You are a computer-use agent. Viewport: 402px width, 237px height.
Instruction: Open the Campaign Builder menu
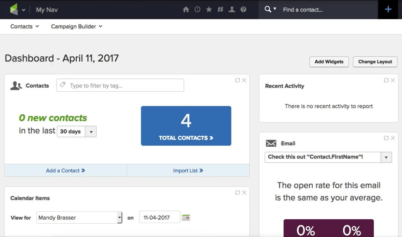point(76,26)
